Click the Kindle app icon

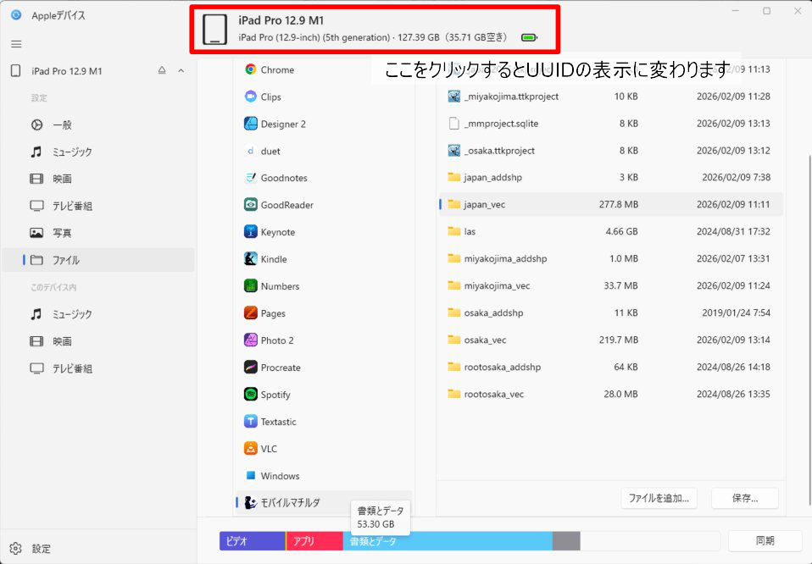[x=251, y=259]
